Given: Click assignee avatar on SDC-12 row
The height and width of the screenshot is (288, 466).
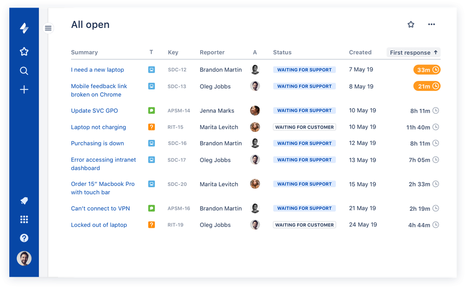Looking at the screenshot, I should [255, 69].
